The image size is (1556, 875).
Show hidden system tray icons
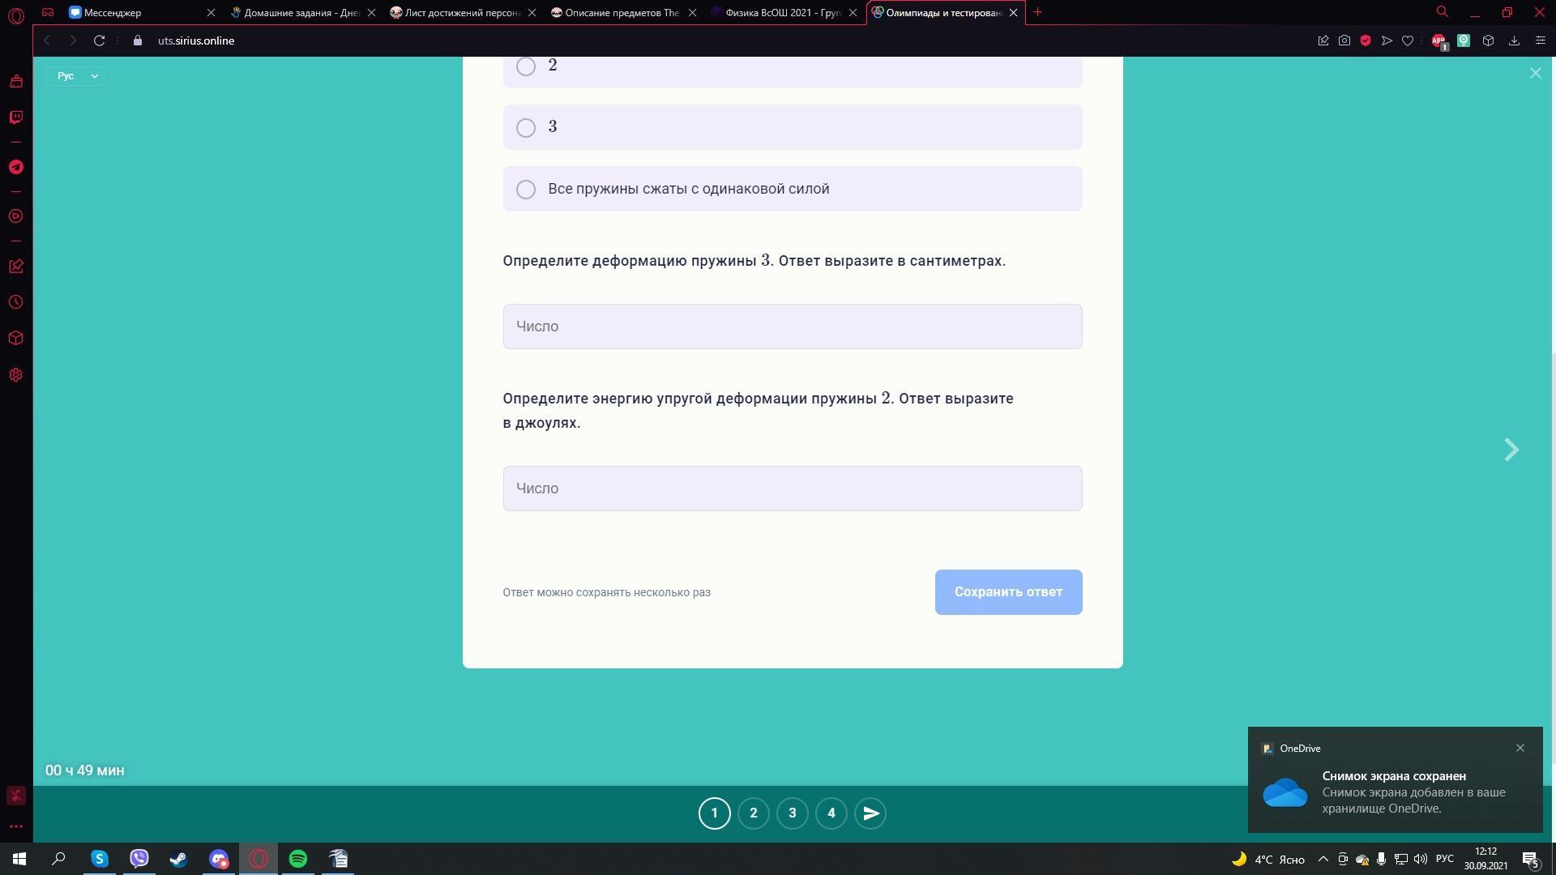click(1323, 859)
